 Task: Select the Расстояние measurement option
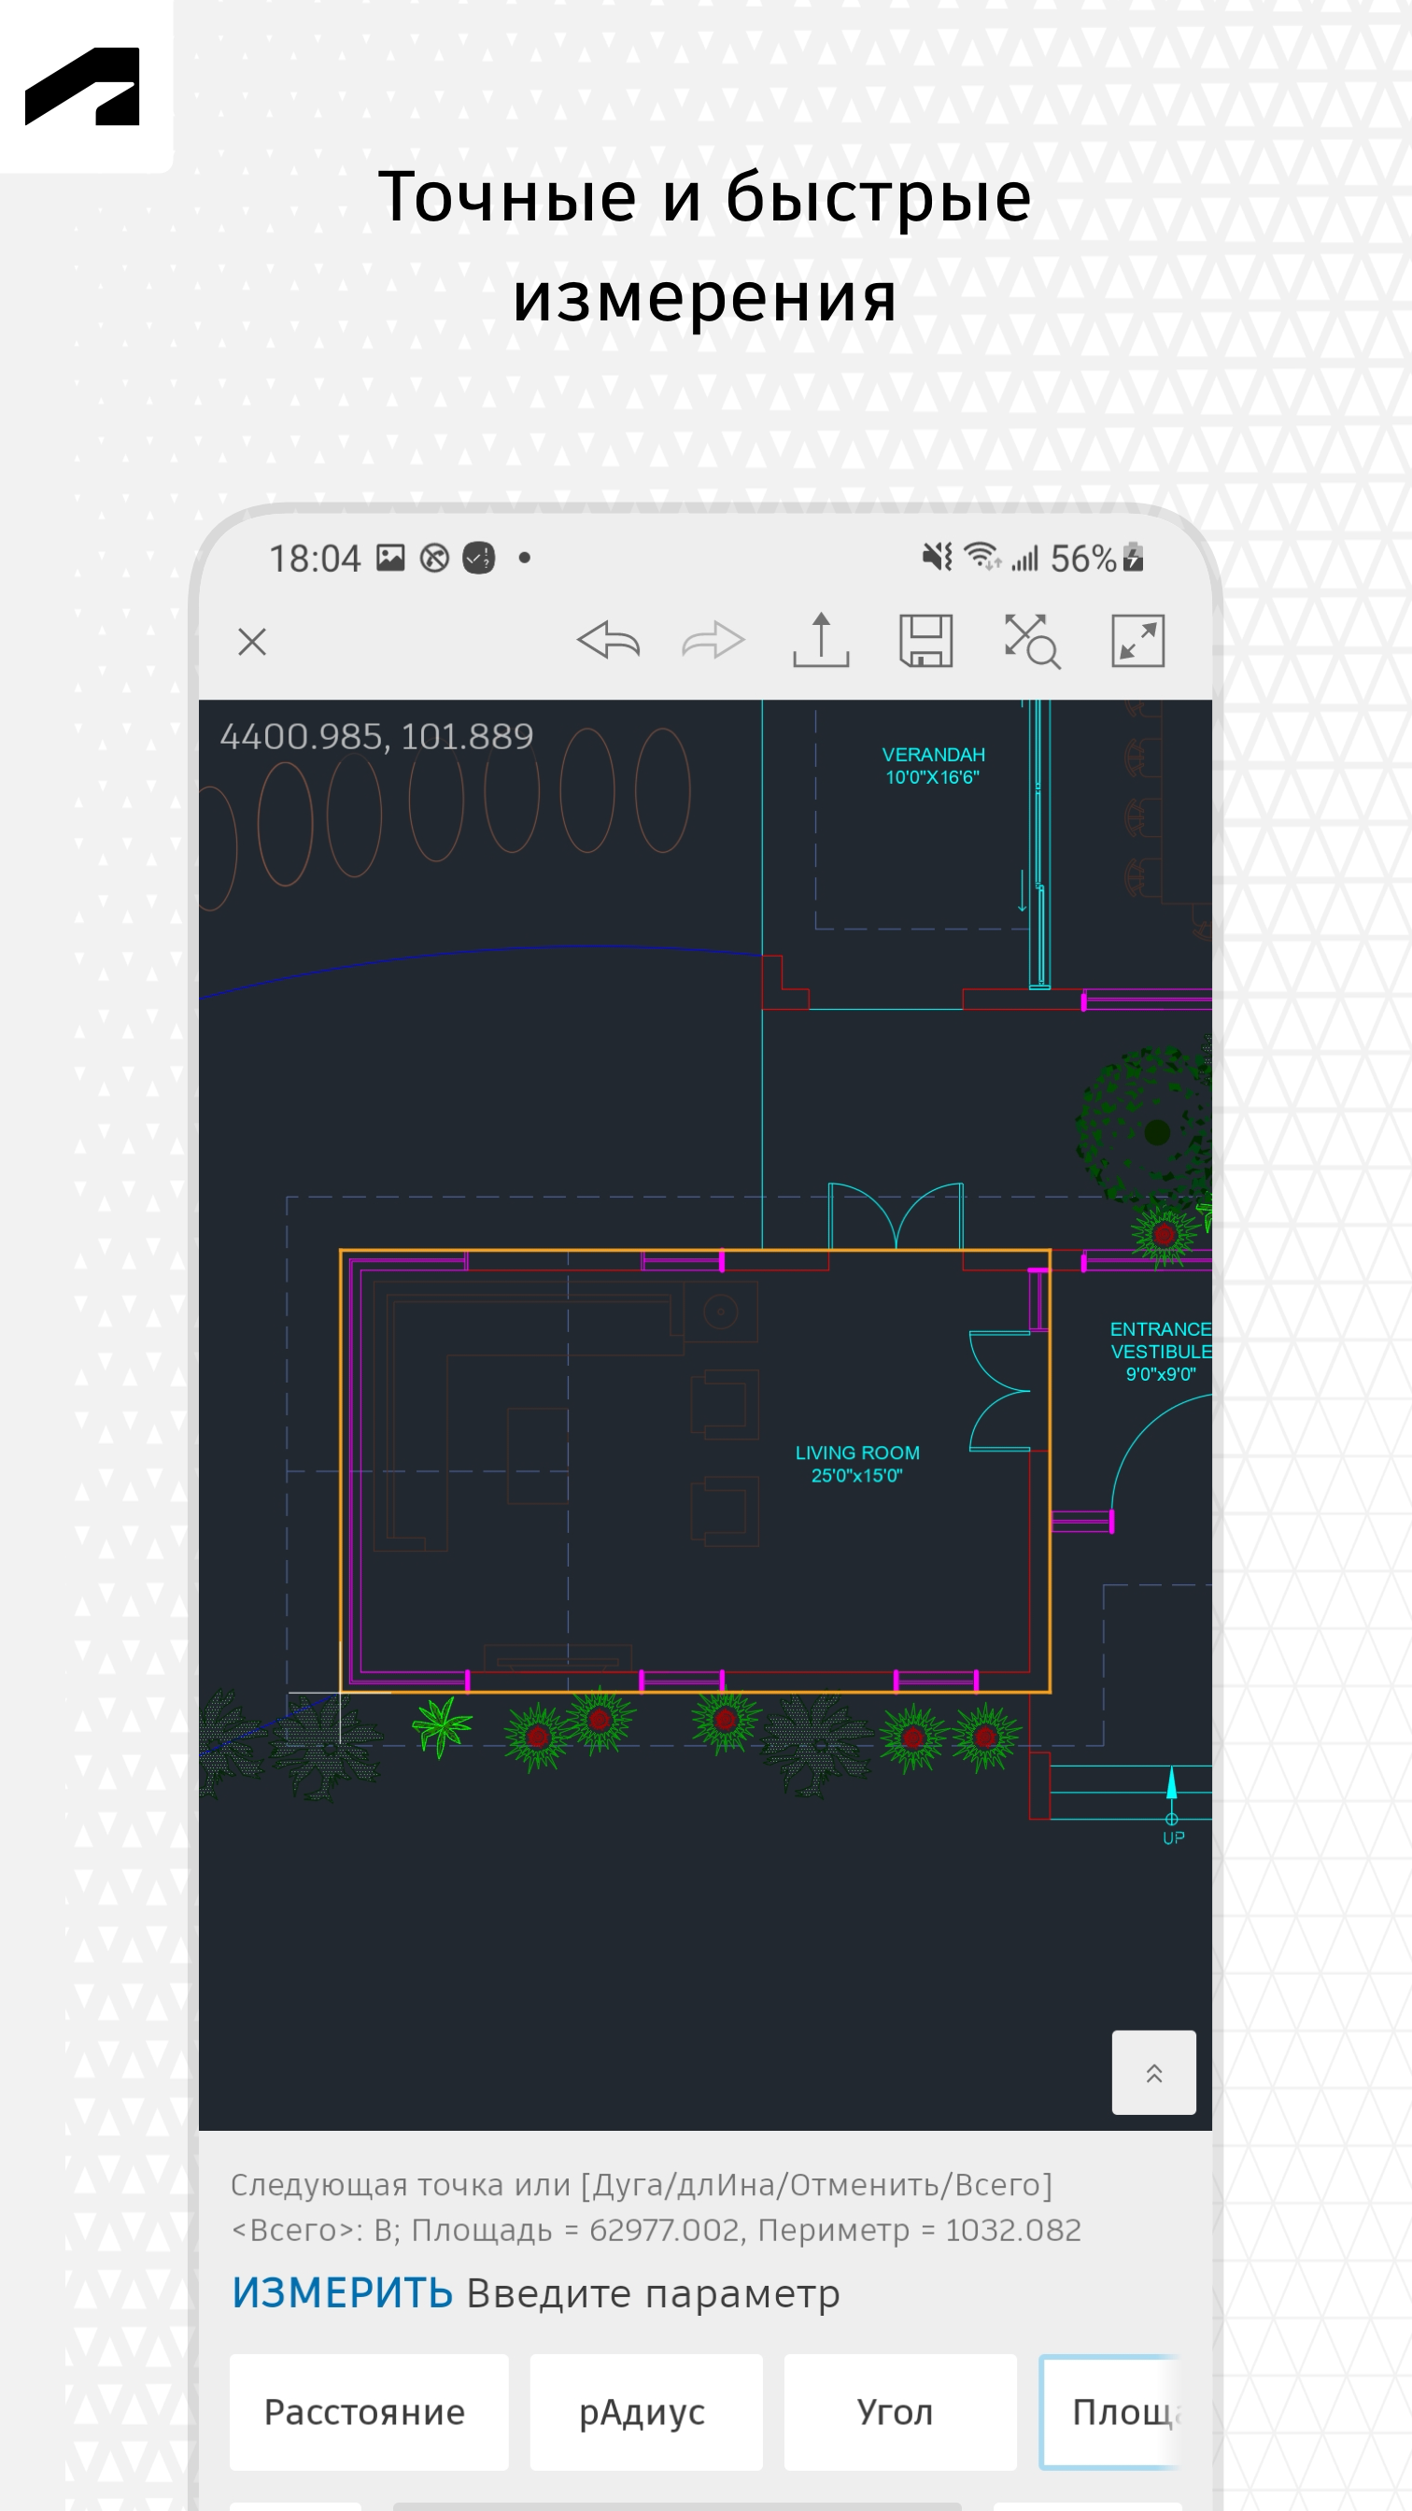368,2413
